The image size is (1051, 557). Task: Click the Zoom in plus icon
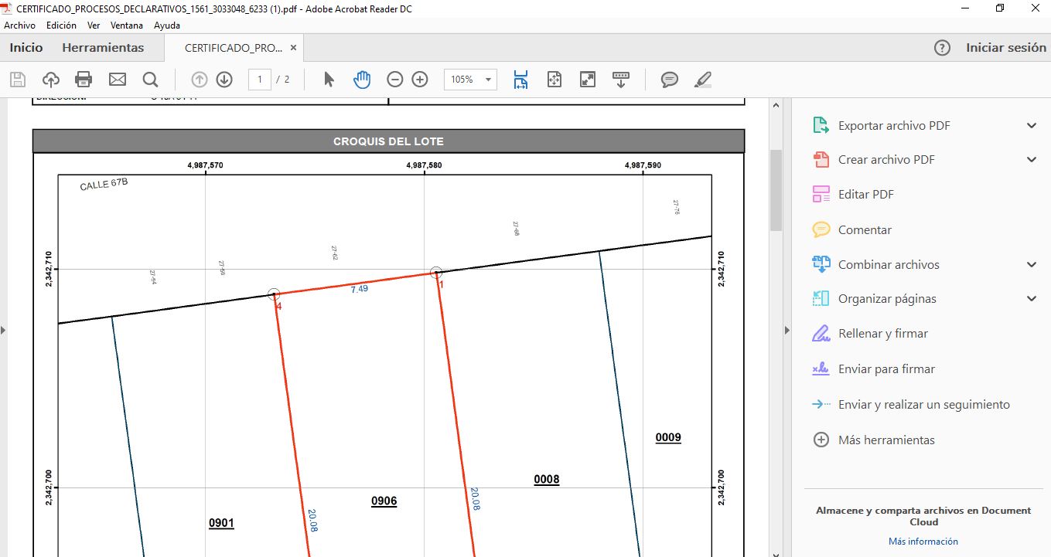420,80
